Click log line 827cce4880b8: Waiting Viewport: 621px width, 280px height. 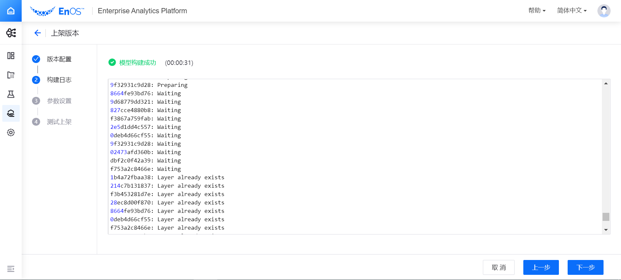146,110
